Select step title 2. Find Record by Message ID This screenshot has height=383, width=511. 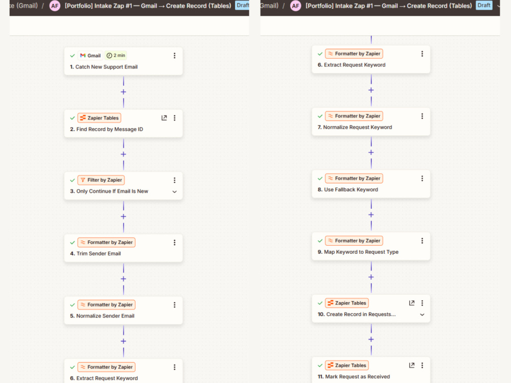click(107, 129)
